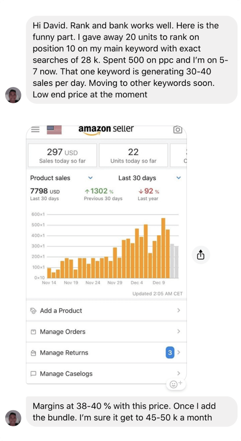
Task: Click the Manage Returns badge showing 3
Action: coord(170,353)
